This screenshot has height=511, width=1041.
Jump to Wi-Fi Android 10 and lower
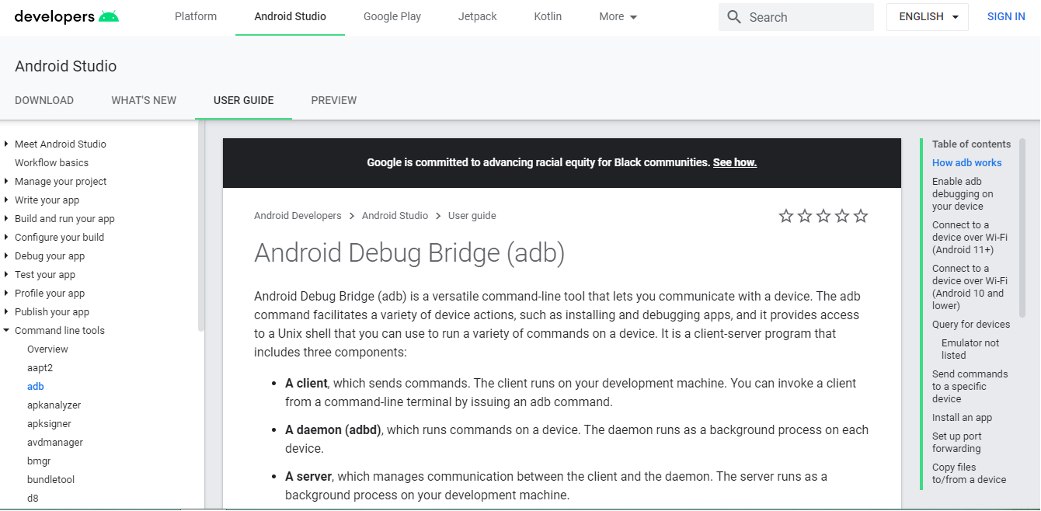click(x=970, y=287)
